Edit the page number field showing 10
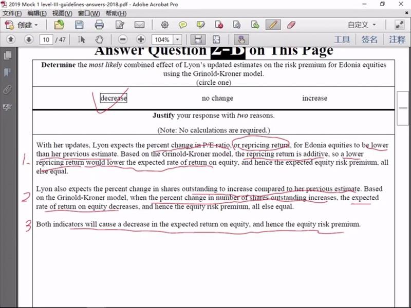This screenshot has width=411, height=308. point(46,40)
